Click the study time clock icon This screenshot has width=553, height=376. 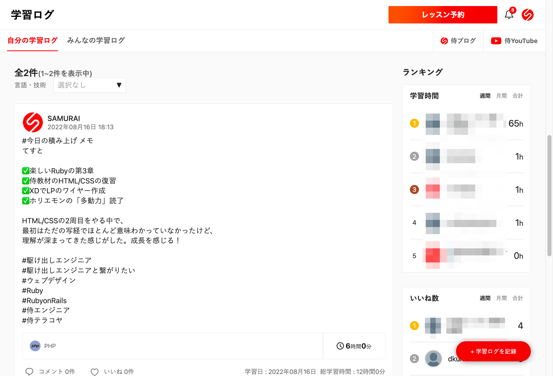(x=340, y=346)
